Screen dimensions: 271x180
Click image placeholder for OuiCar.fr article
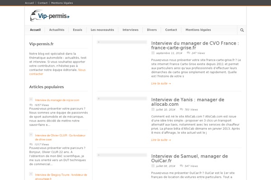coord(122,155)
